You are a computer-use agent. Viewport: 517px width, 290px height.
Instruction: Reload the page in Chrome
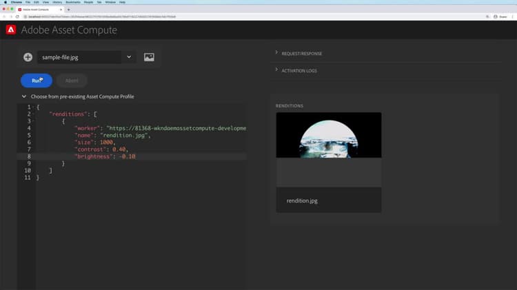pyautogui.click(x=17, y=17)
